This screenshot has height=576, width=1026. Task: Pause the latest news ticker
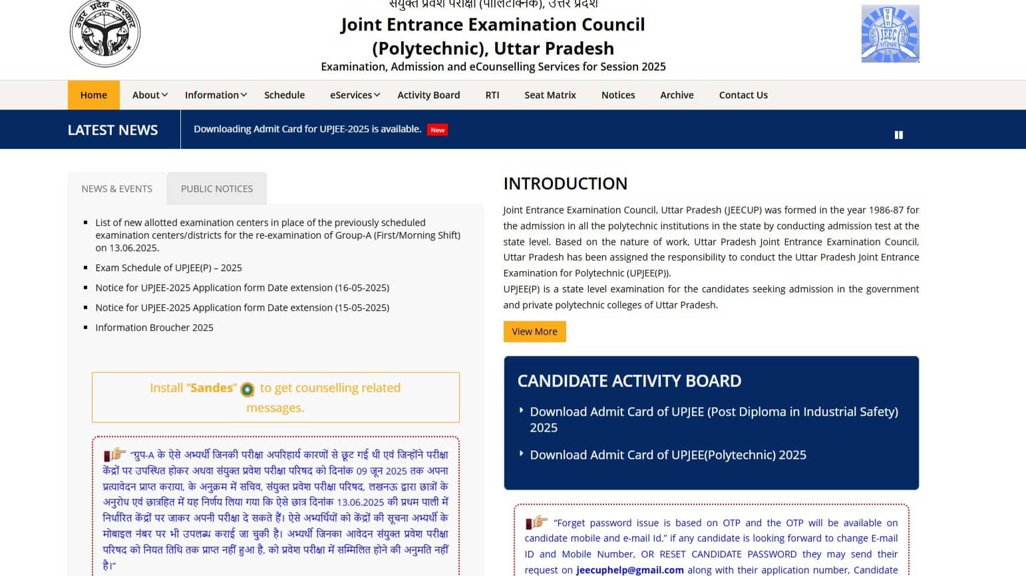pyautogui.click(x=898, y=135)
